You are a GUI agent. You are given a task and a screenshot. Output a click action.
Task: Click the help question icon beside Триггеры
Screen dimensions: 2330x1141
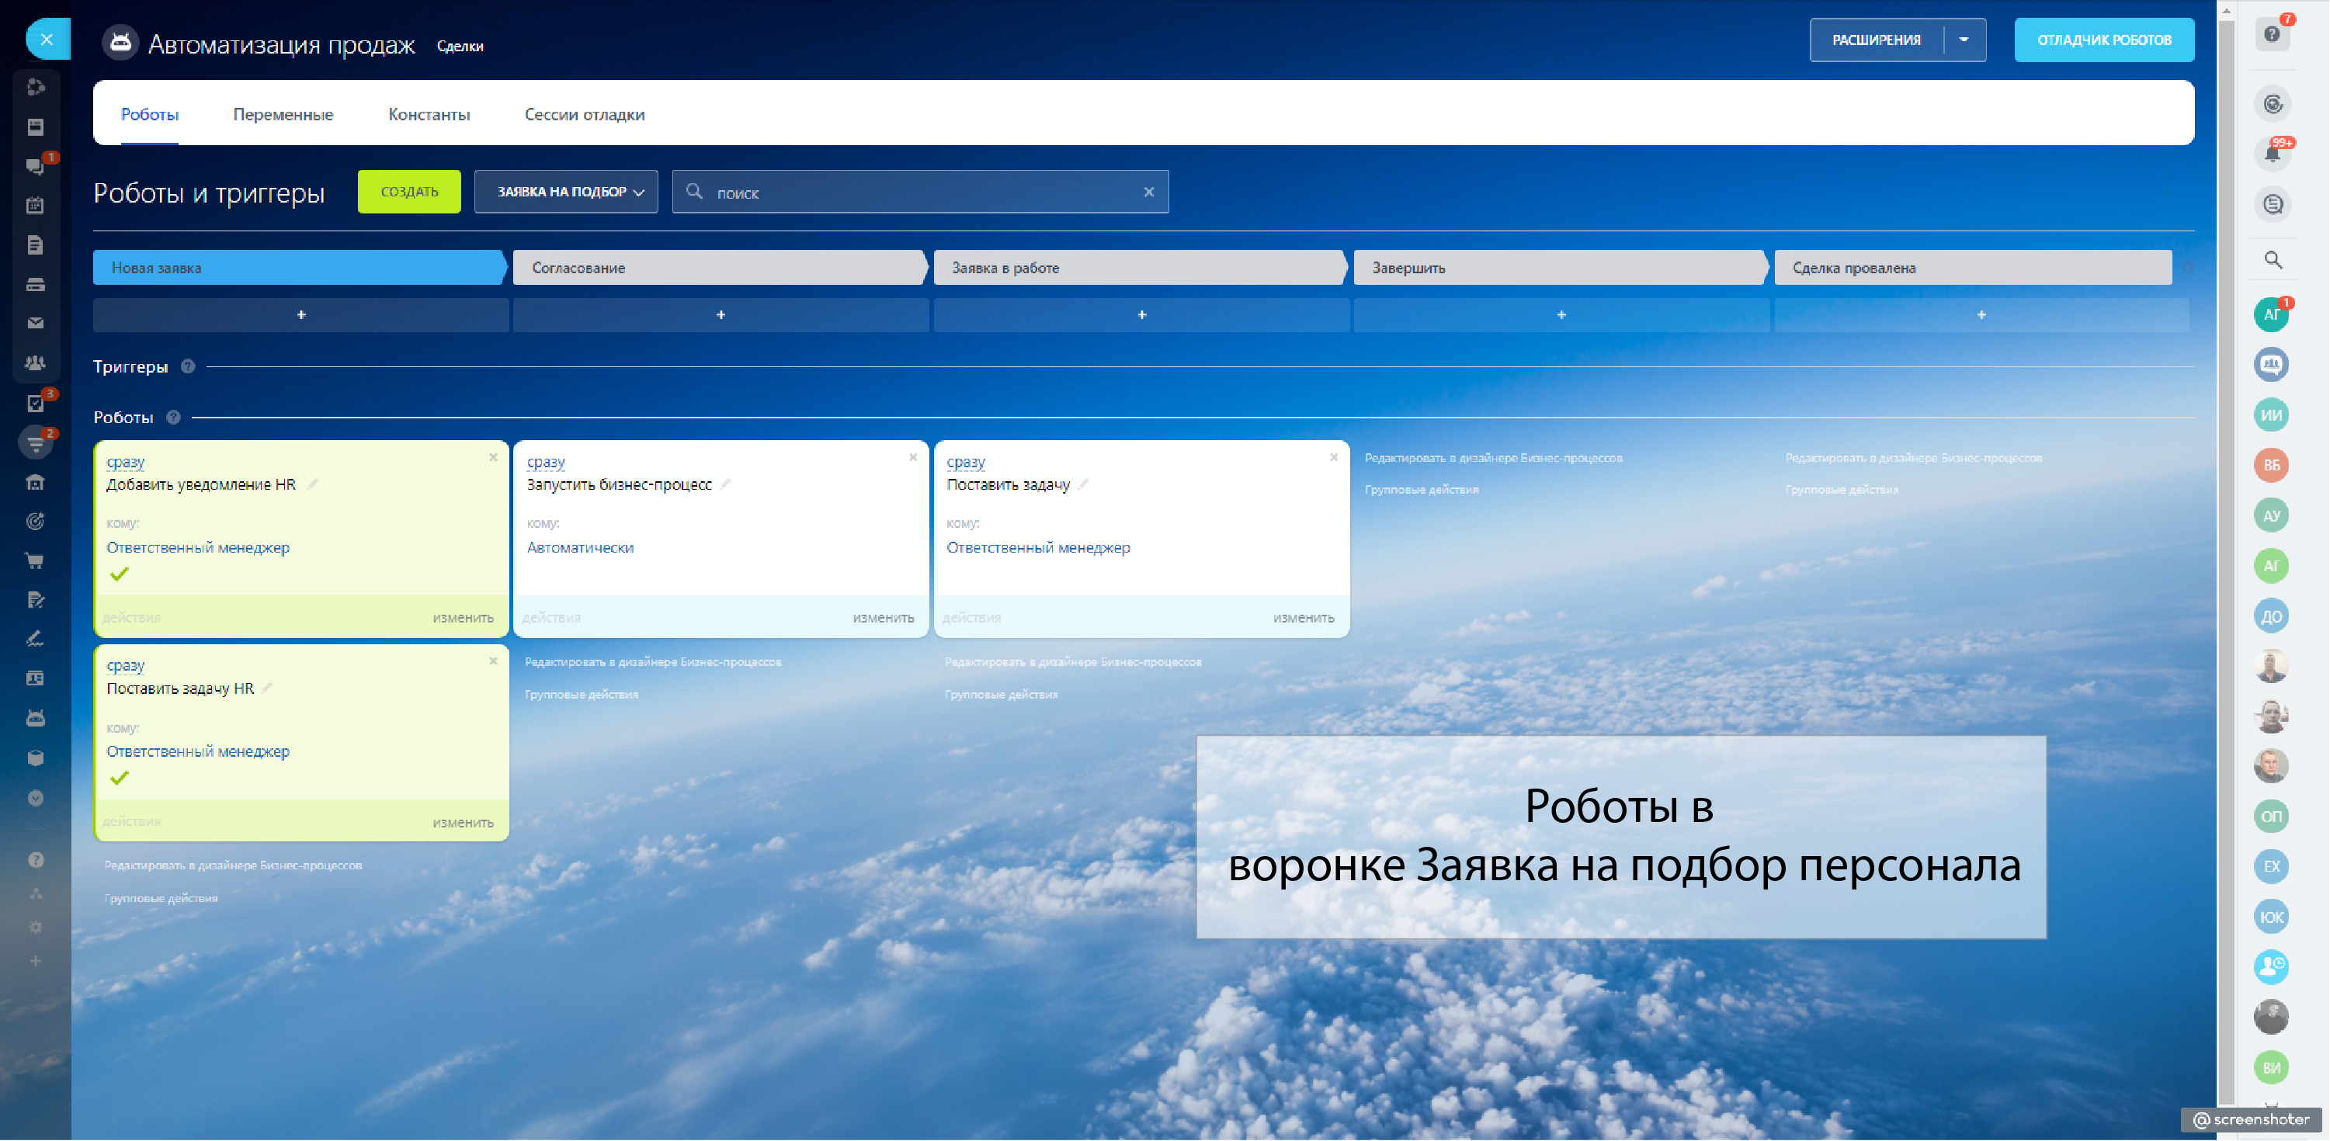coord(188,366)
